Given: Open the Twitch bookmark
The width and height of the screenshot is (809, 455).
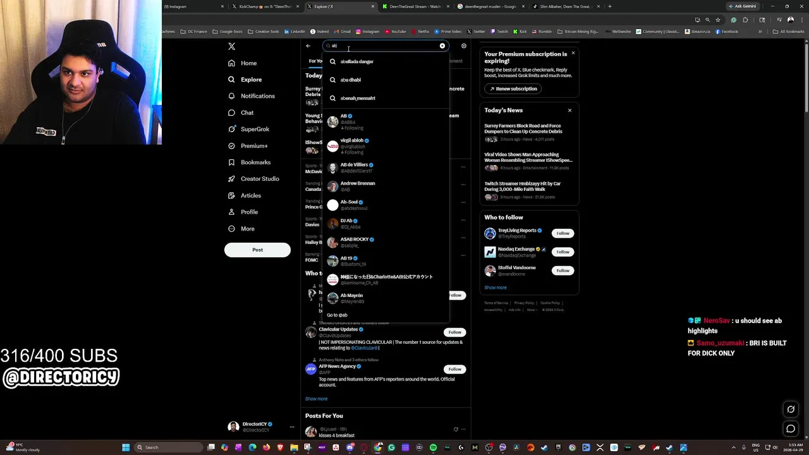Looking at the screenshot, I should click(499, 32).
